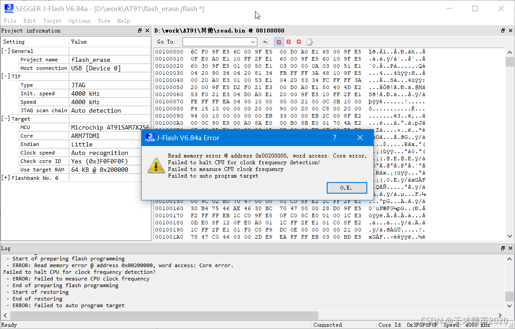Viewport: 515px width, 329px height.
Task: Collapse the General section
Action: coord(5,51)
